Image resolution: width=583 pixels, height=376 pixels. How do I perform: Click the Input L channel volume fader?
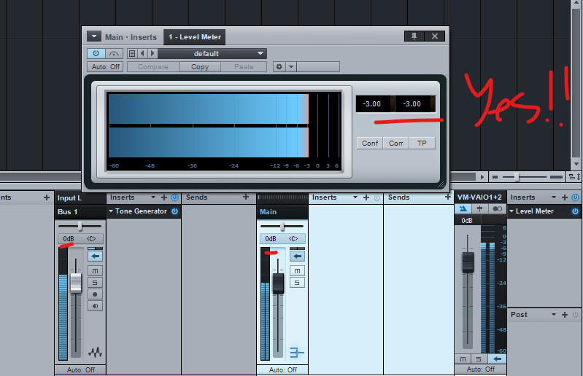pos(76,283)
